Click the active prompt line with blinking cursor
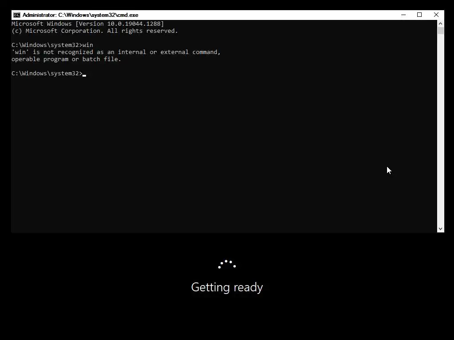454x340 pixels. (49, 73)
